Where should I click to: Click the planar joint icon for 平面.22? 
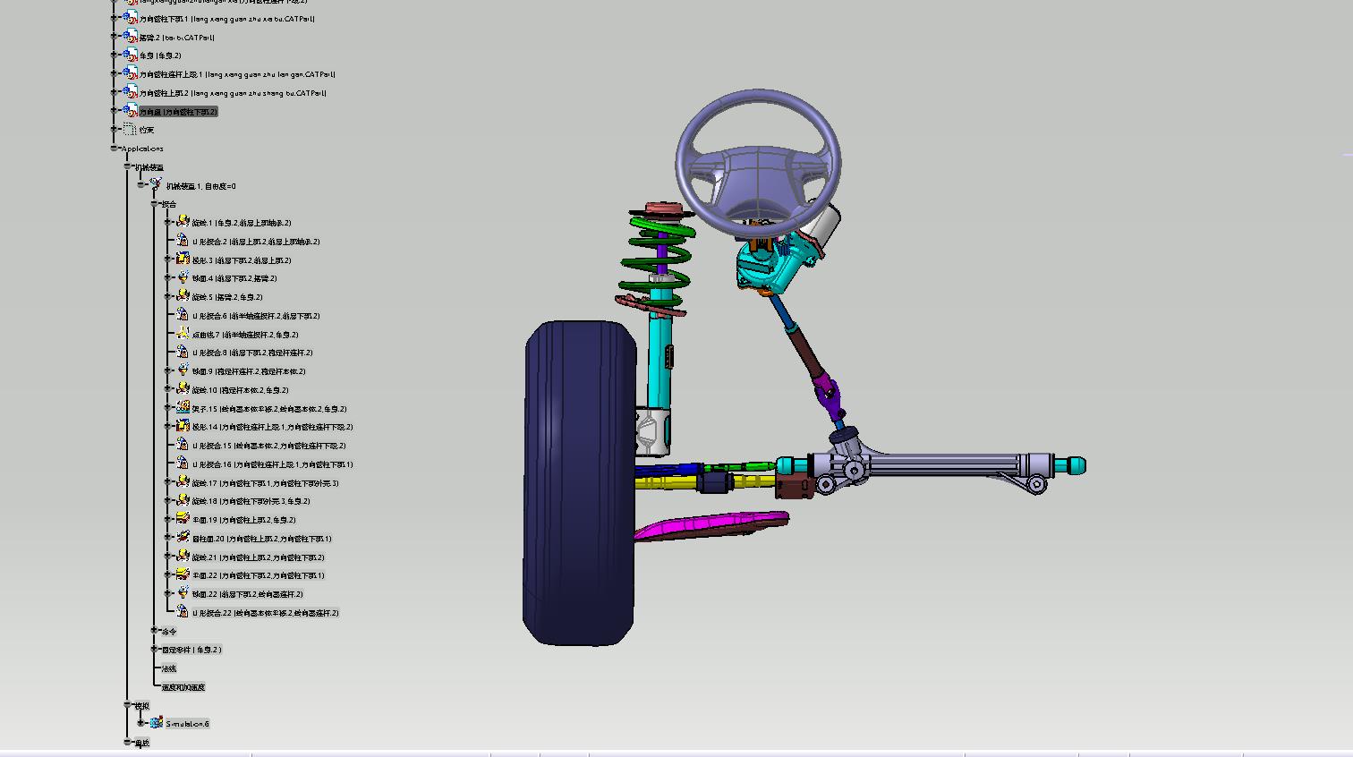(x=183, y=574)
